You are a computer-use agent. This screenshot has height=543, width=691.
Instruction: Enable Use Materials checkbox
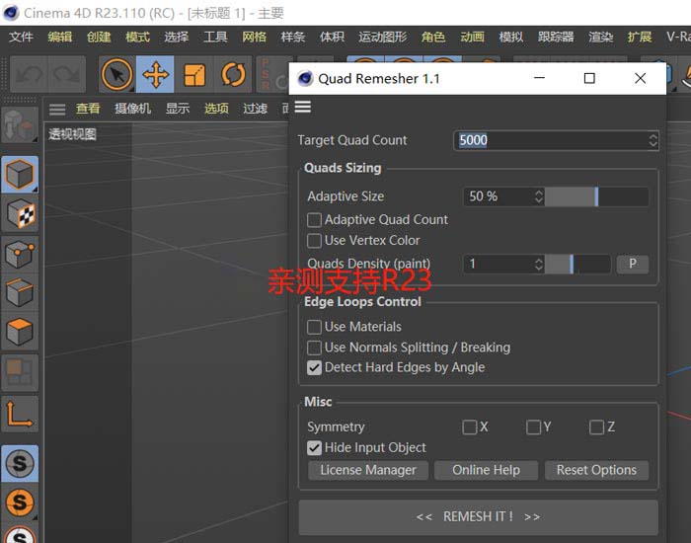click(314, 327)
